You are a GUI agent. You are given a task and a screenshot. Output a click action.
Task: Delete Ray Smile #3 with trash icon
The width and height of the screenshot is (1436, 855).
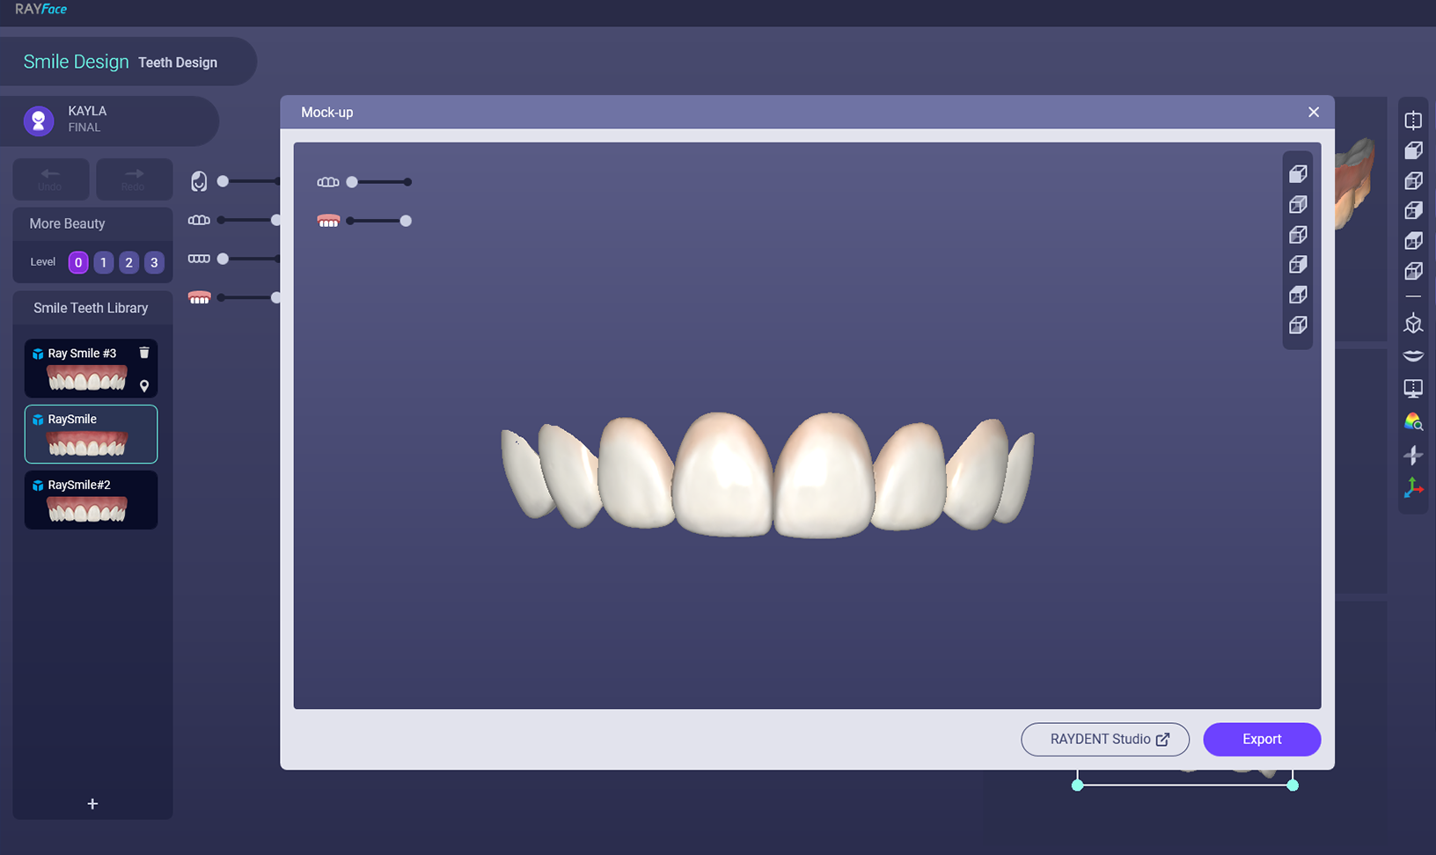pos(144,353)
